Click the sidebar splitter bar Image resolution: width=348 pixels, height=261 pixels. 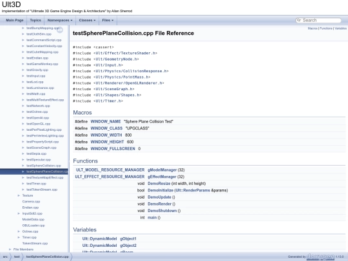point(69,139)
